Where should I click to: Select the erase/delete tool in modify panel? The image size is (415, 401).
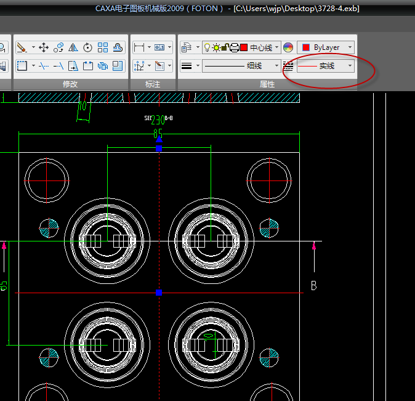tap(21, 47)
